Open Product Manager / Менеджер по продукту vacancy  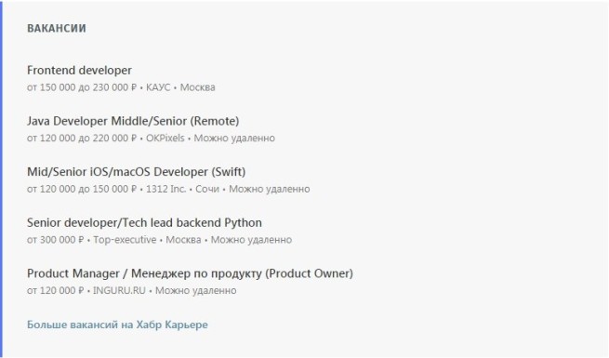pos(190,273)
